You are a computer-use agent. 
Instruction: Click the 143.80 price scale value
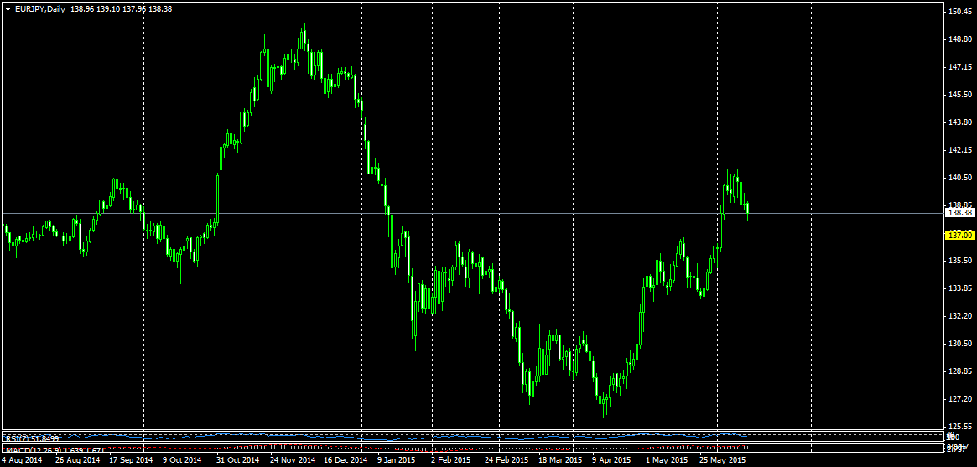(961, 122)
